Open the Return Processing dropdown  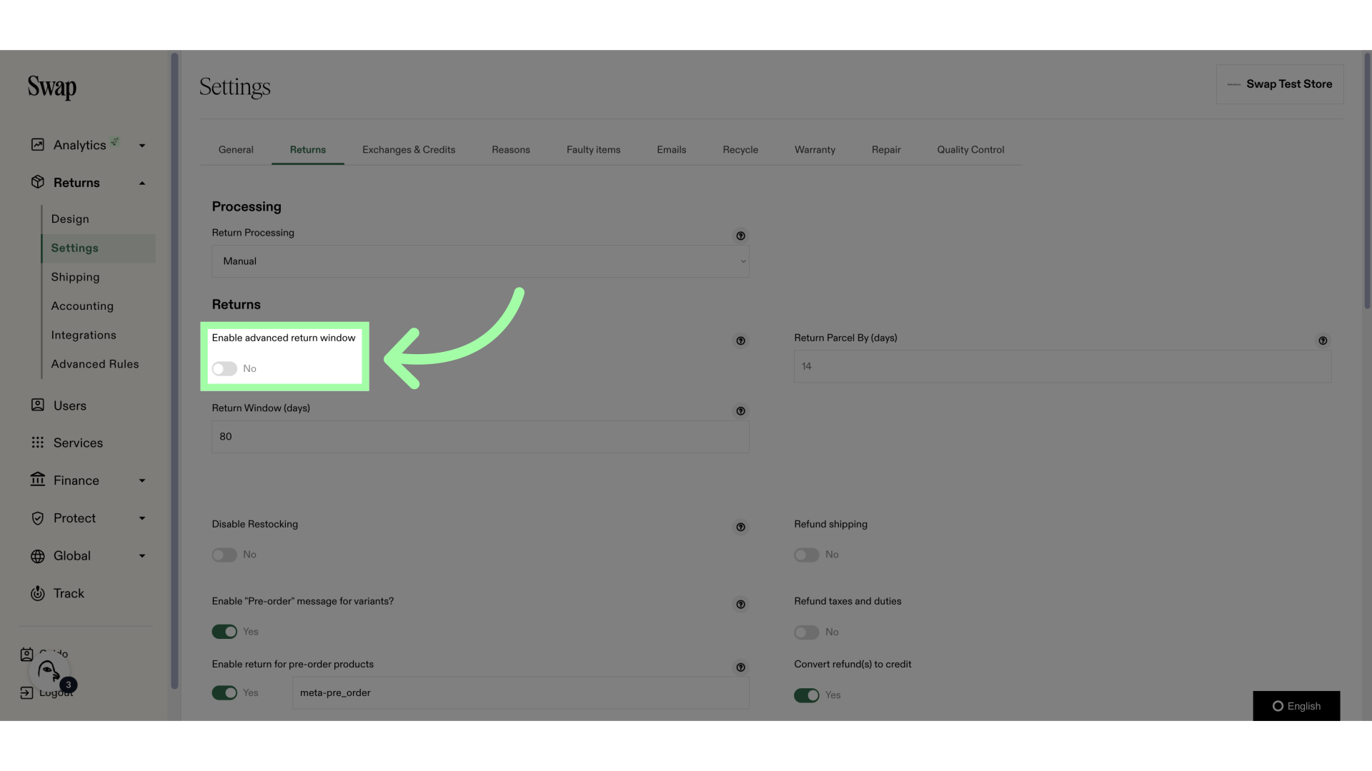pyautogui.click(x=481, y=261)
